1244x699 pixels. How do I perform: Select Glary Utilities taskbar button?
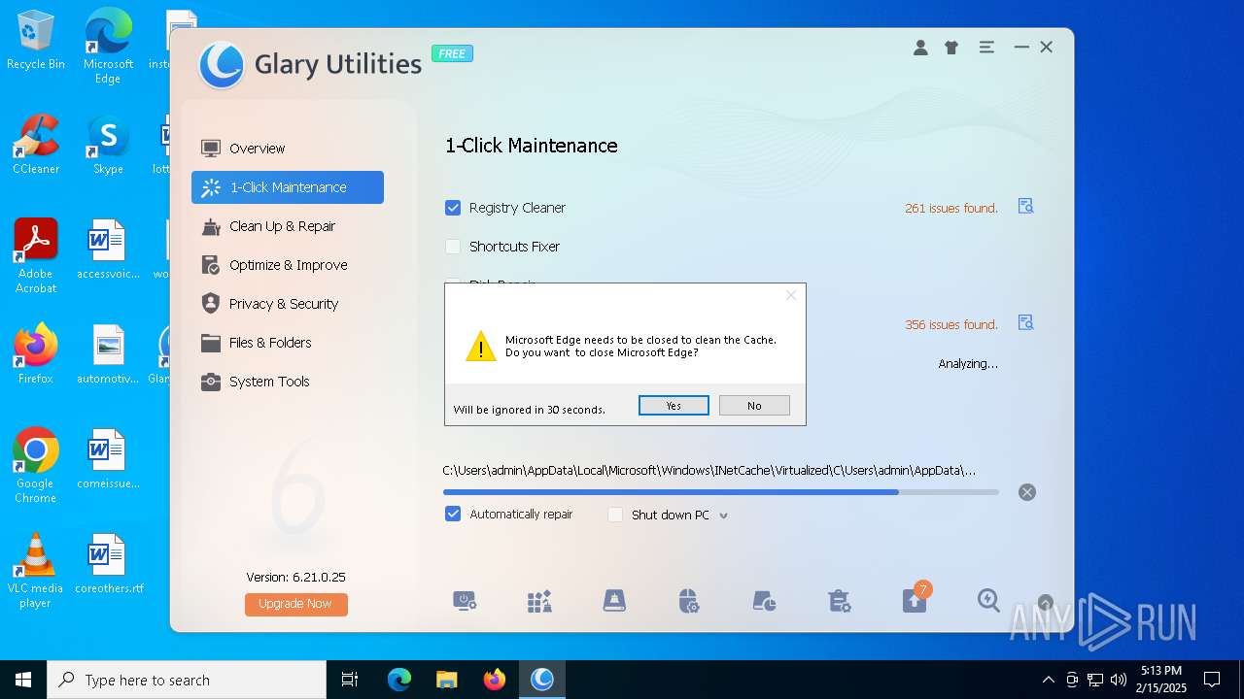click(x=541, y=680)
